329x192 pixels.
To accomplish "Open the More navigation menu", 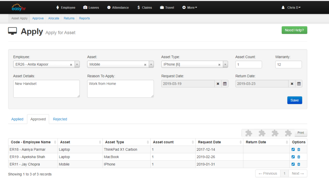I will pyautogui.click(x=190, y=7).
